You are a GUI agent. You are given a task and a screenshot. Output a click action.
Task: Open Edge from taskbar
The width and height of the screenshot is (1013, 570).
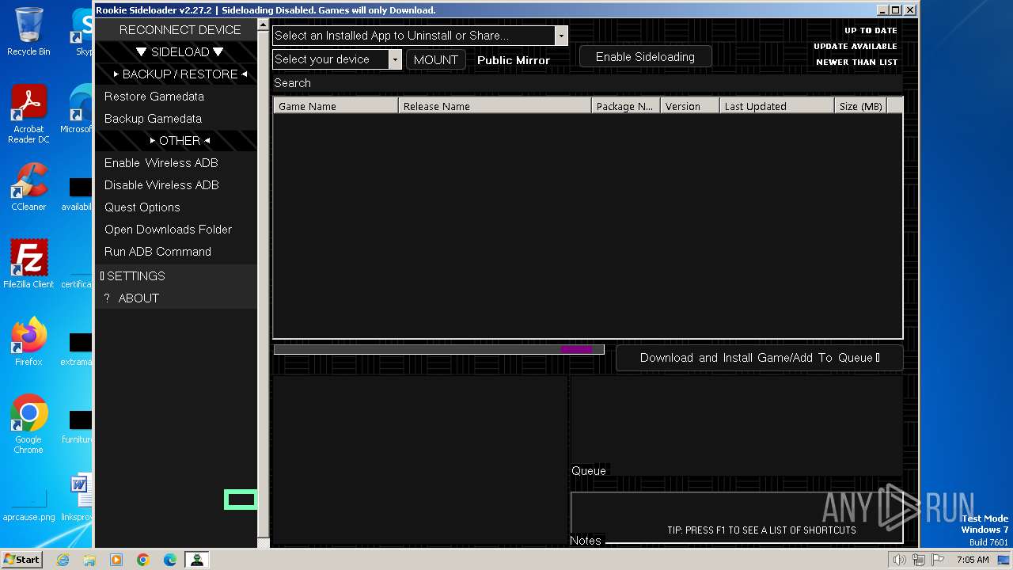170,560
